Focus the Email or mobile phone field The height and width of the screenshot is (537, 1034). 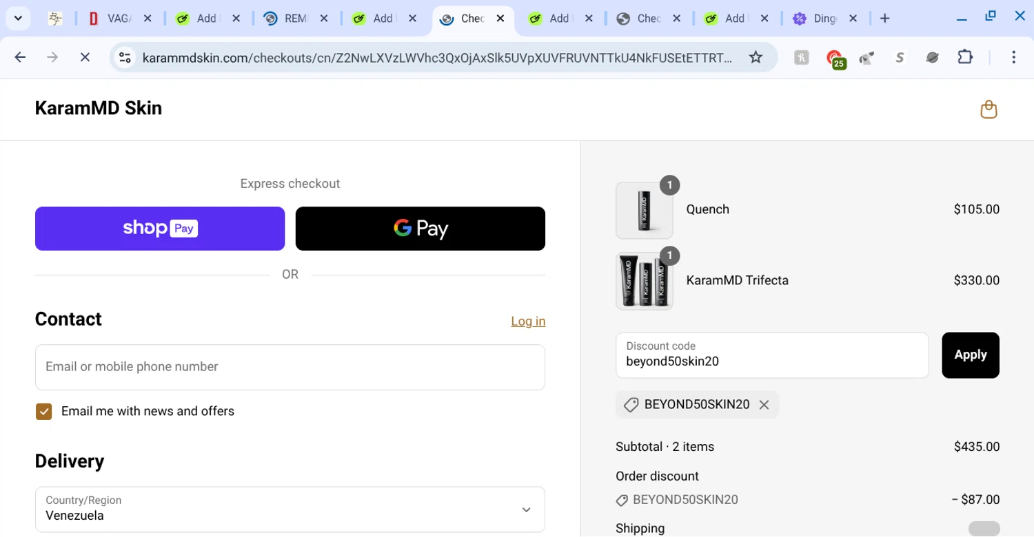[290, 367]
